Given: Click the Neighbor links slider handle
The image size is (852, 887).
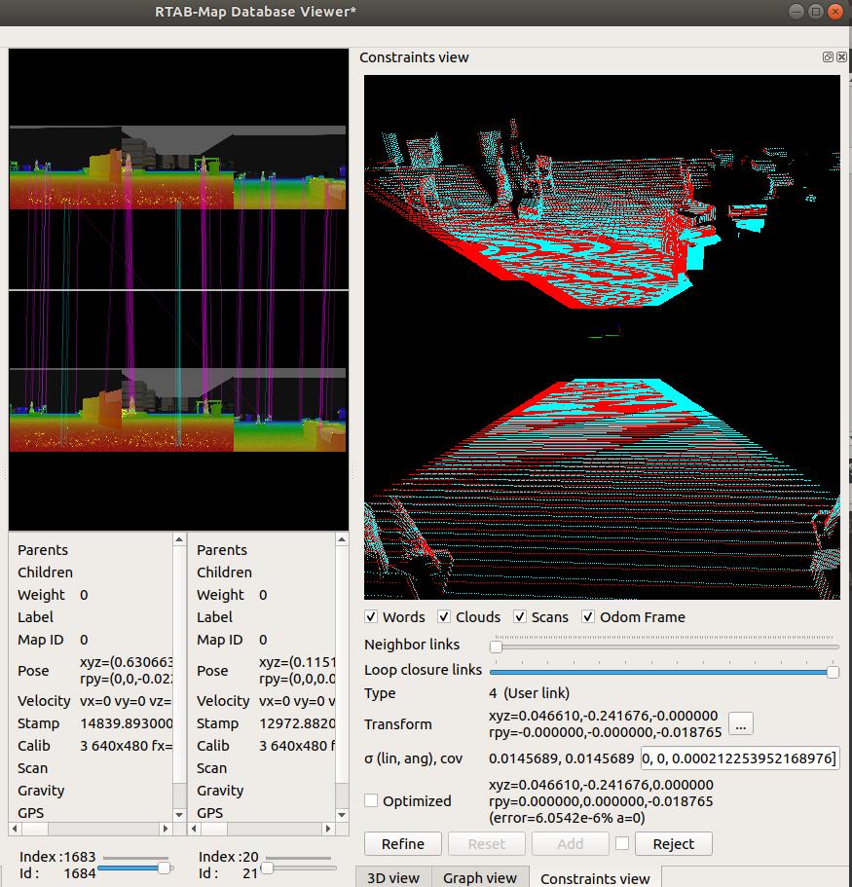Looking at the screenshot, I should click(496, 646).
